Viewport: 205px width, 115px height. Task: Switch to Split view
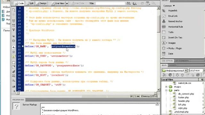click(x=30, y=4)
